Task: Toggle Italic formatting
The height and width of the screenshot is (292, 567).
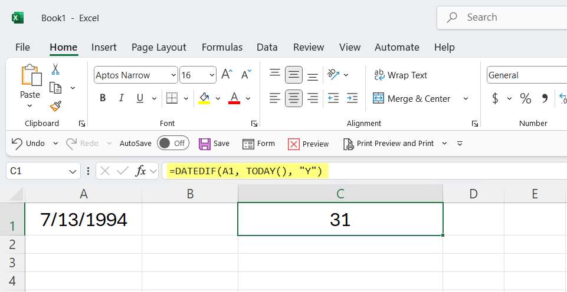Action: [122, 98]
